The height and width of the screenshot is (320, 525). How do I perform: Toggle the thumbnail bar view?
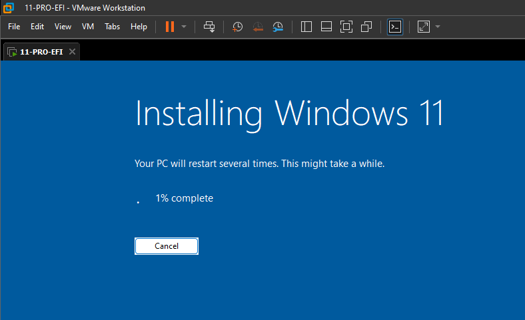pos(326,27)
